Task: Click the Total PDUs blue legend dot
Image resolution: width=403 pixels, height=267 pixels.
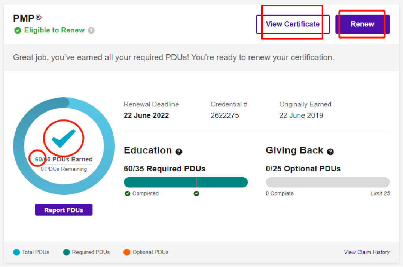Action: click(17, 252)
